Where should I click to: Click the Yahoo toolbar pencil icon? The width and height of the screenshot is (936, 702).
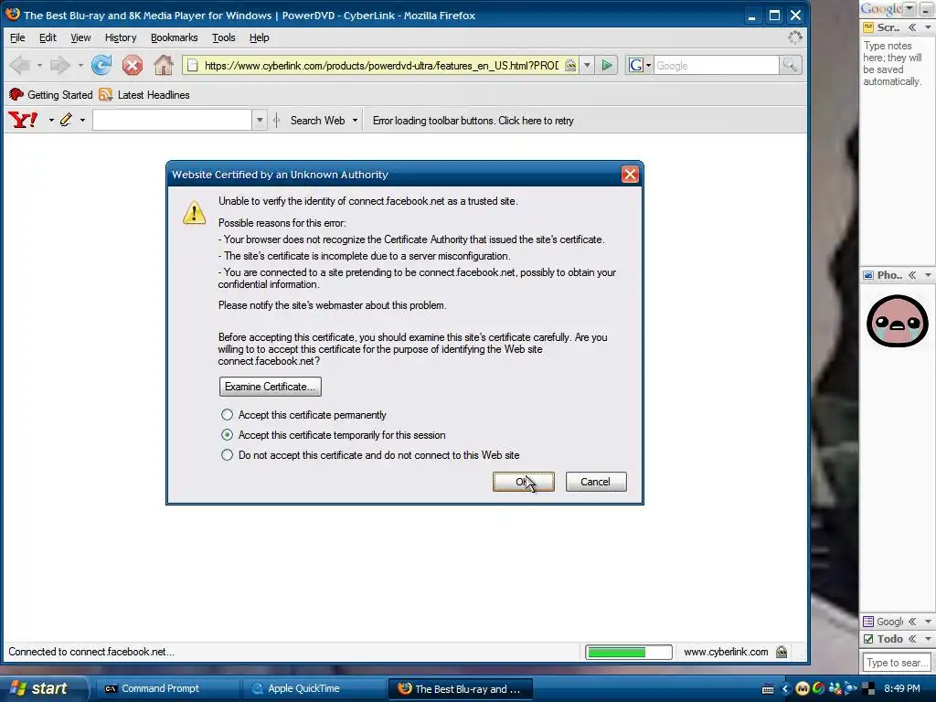tap(66, 120)
